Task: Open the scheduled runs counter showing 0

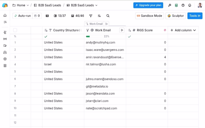Action: pos(37,16)
